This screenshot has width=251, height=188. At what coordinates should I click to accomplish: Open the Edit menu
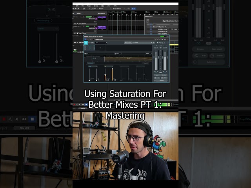pyautogui.click(x=77, y=6)
